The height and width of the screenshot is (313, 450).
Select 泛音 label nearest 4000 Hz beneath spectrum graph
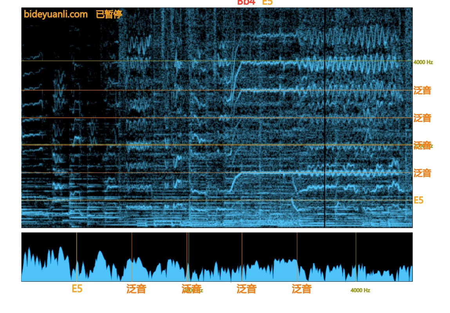pyautogui.click(x=302, y=289)
